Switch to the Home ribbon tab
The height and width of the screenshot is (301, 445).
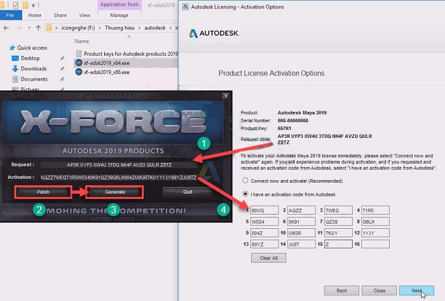pos(34,16)
